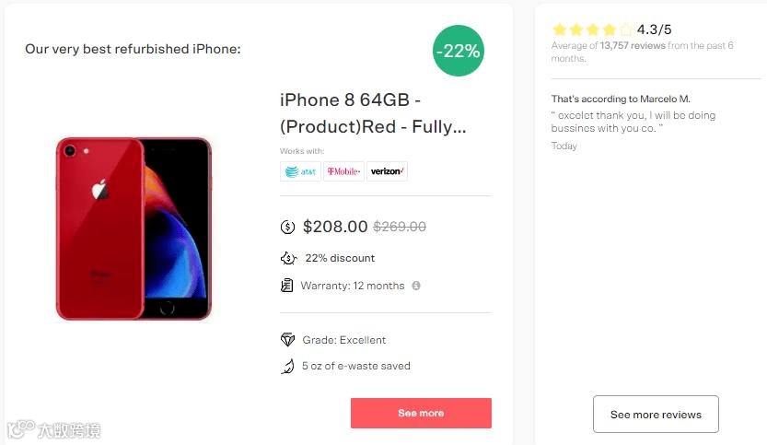Click the crossed-out $269.00 original price

[x=400, y=227]
